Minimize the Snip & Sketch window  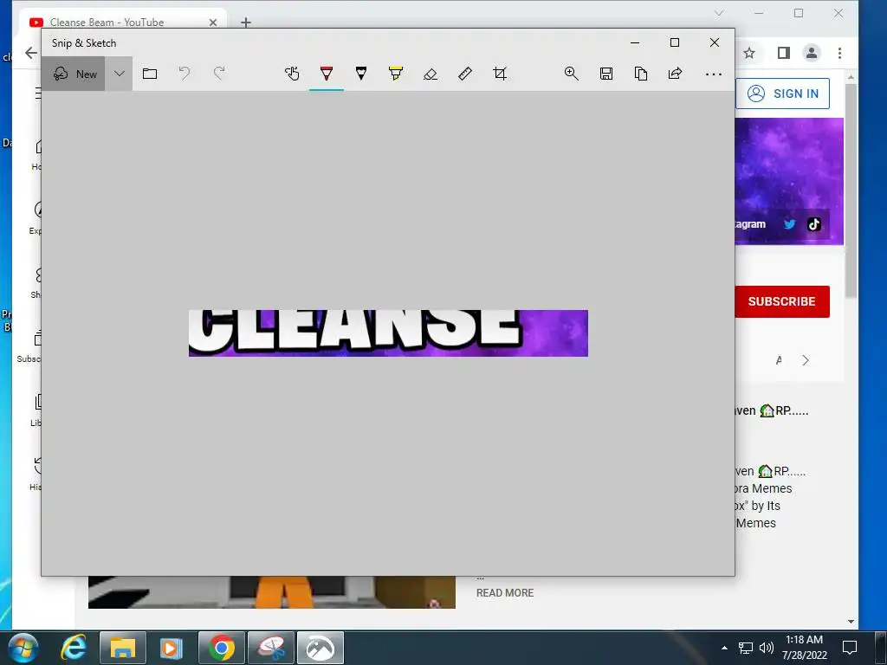click(635, 42)
